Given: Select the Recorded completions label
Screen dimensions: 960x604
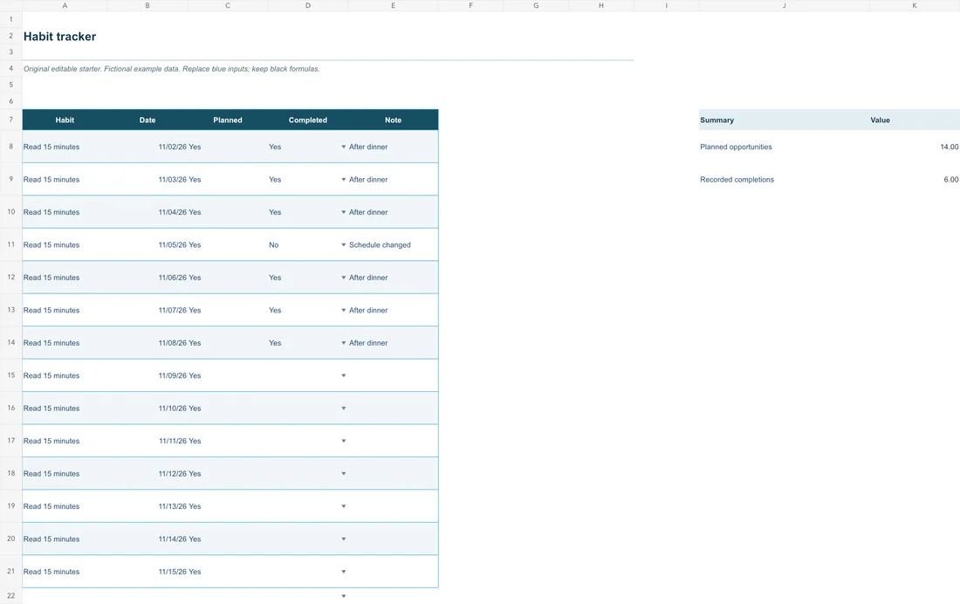Looking at the screenshot, I should coord(737,180).
